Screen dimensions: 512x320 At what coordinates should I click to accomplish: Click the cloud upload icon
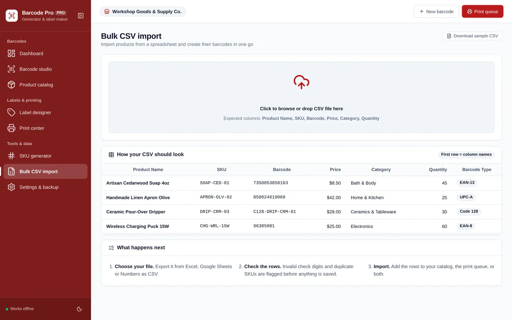tap(301, 82)
